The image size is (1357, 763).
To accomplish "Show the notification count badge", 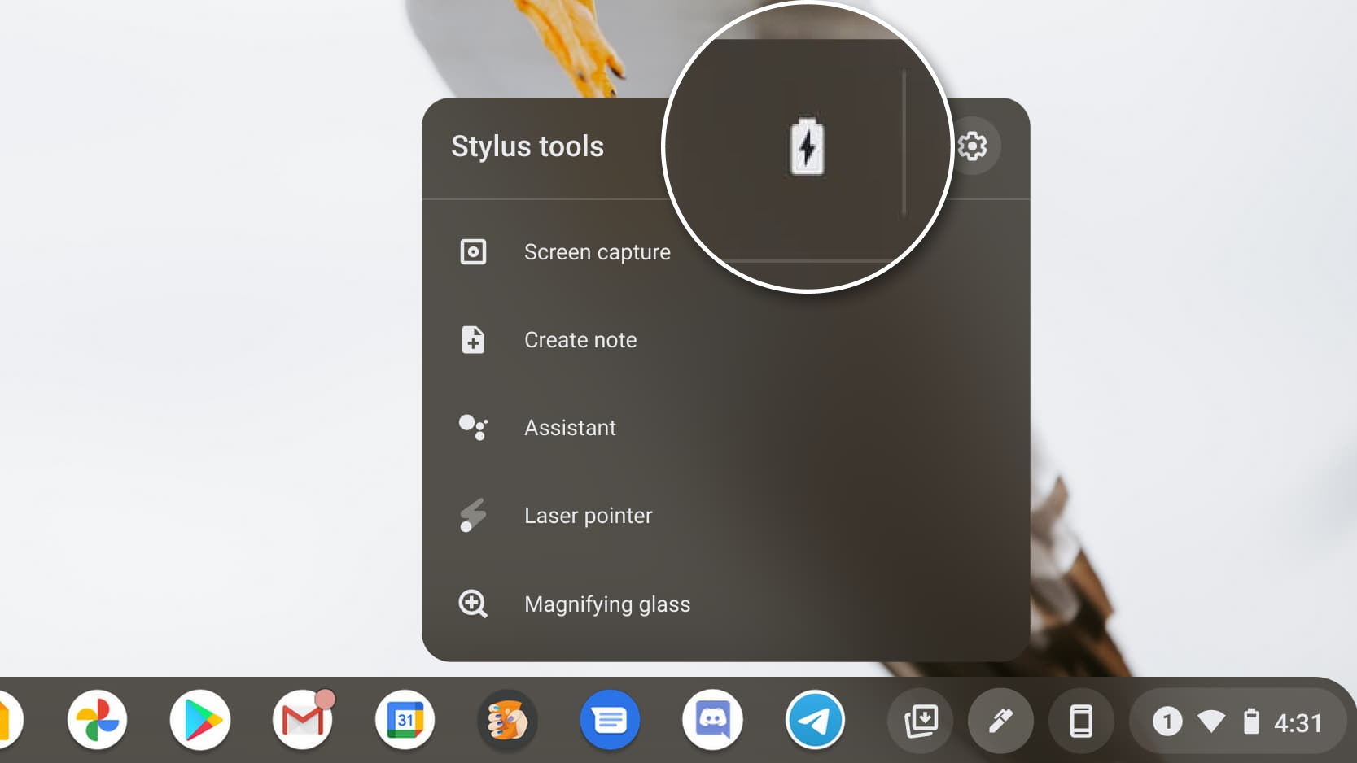I will [1167, 722].
